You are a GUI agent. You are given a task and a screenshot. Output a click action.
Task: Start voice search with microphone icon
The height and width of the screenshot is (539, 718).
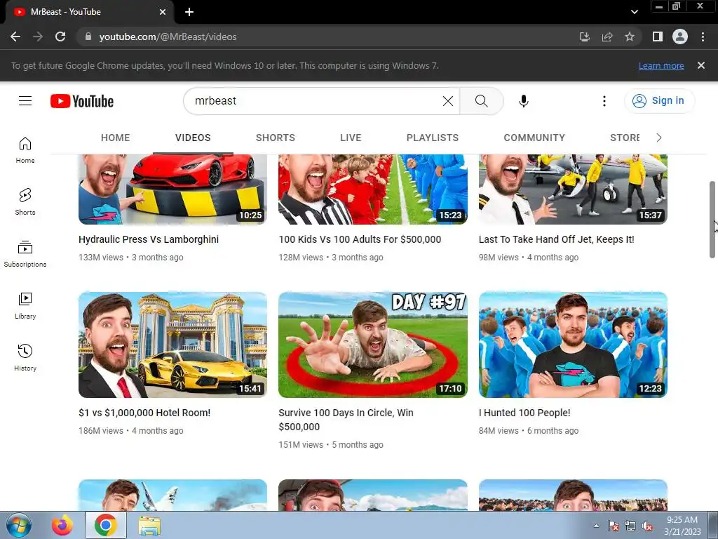pyautogui.click(x=524, y=101)
